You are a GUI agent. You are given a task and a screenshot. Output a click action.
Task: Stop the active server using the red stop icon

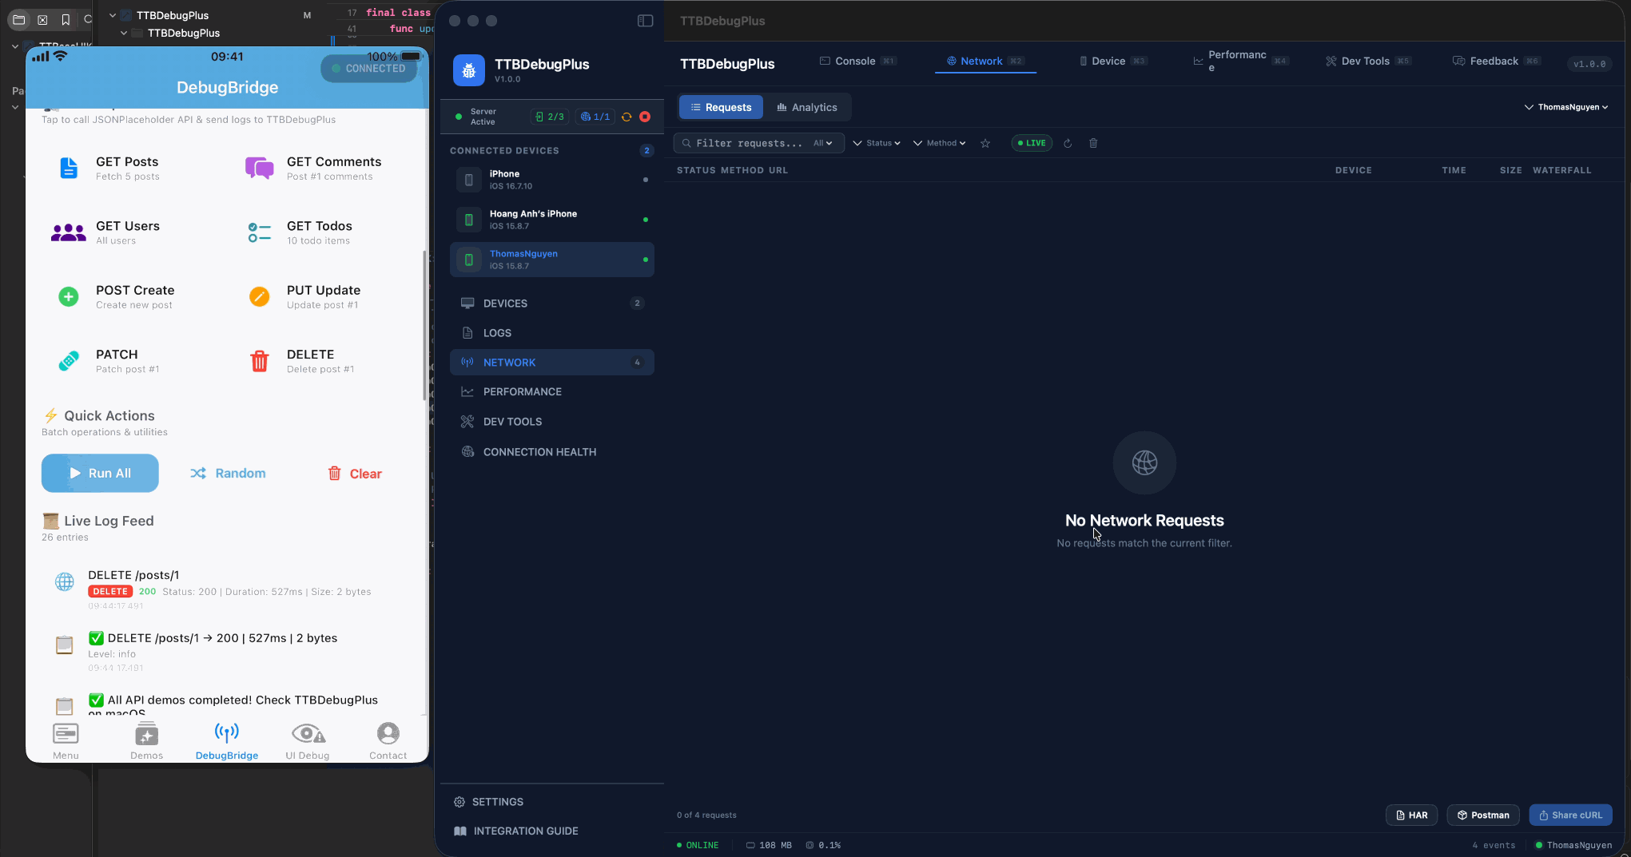click(645, 116)
